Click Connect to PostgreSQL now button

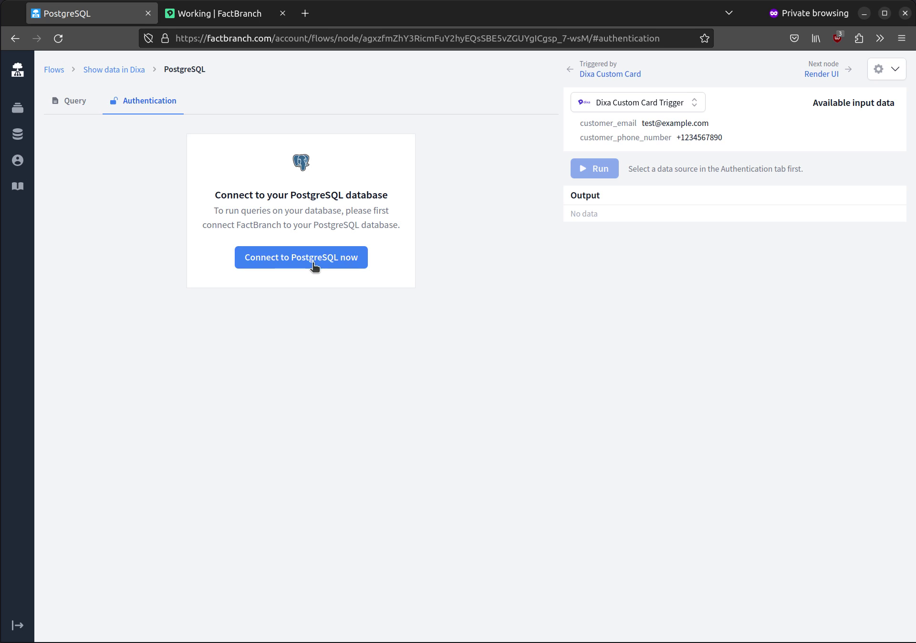pos(301,257)
